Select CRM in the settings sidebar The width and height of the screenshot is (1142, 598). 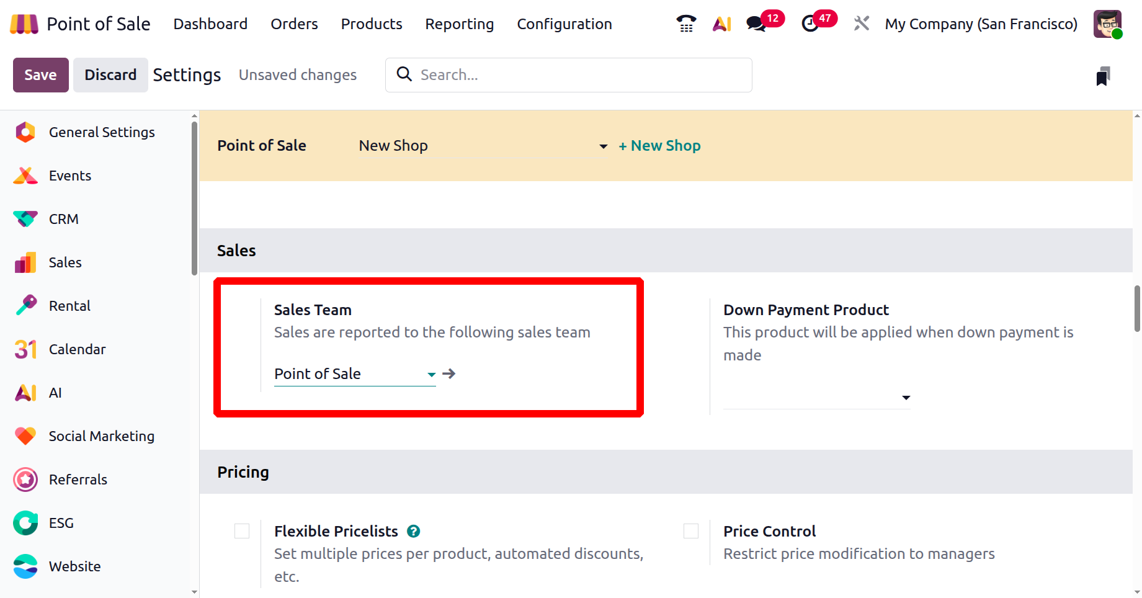[63, 219]
